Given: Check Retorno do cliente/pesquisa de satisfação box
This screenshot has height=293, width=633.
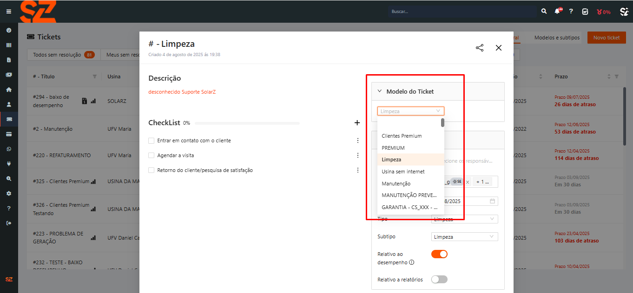Looking at the screenshot, I should (151, 170).
